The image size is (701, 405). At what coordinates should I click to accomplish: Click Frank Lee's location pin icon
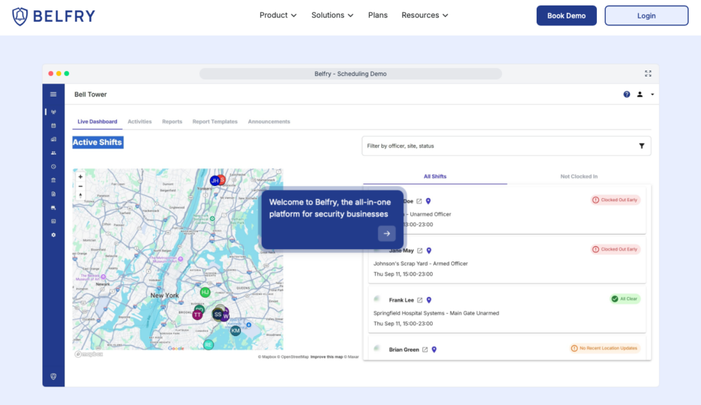[429, 300]
